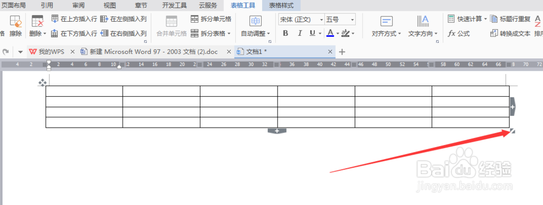Switch to the 表格样式 ribbon tab
Viewport: 543px width, 205px height.
click(x=281, y=5)
